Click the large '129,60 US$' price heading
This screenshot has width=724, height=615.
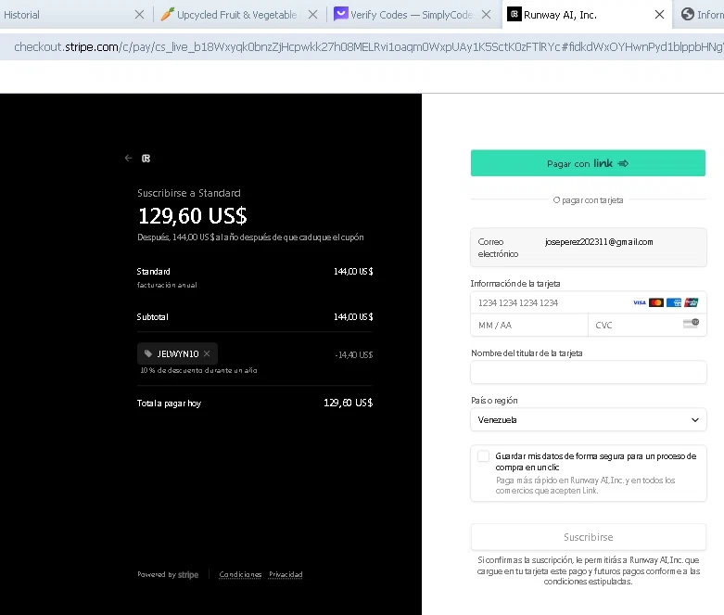pos(193,215)
